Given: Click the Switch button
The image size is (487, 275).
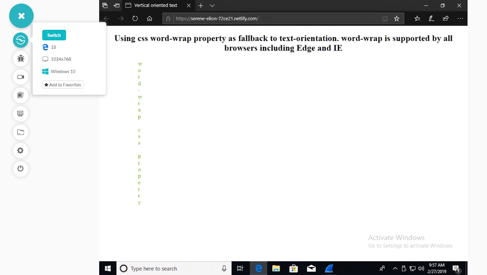Looking at the screenshot, I should point(54,35).
